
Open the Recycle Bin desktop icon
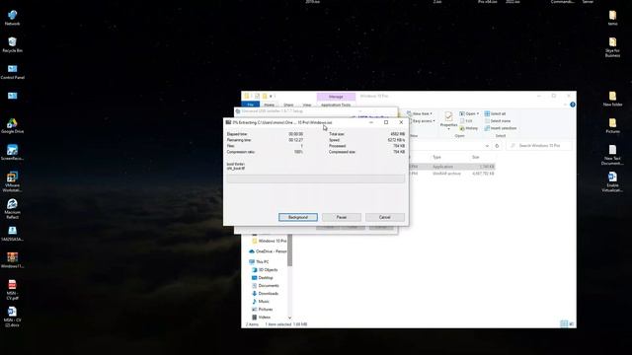point(12,44)
